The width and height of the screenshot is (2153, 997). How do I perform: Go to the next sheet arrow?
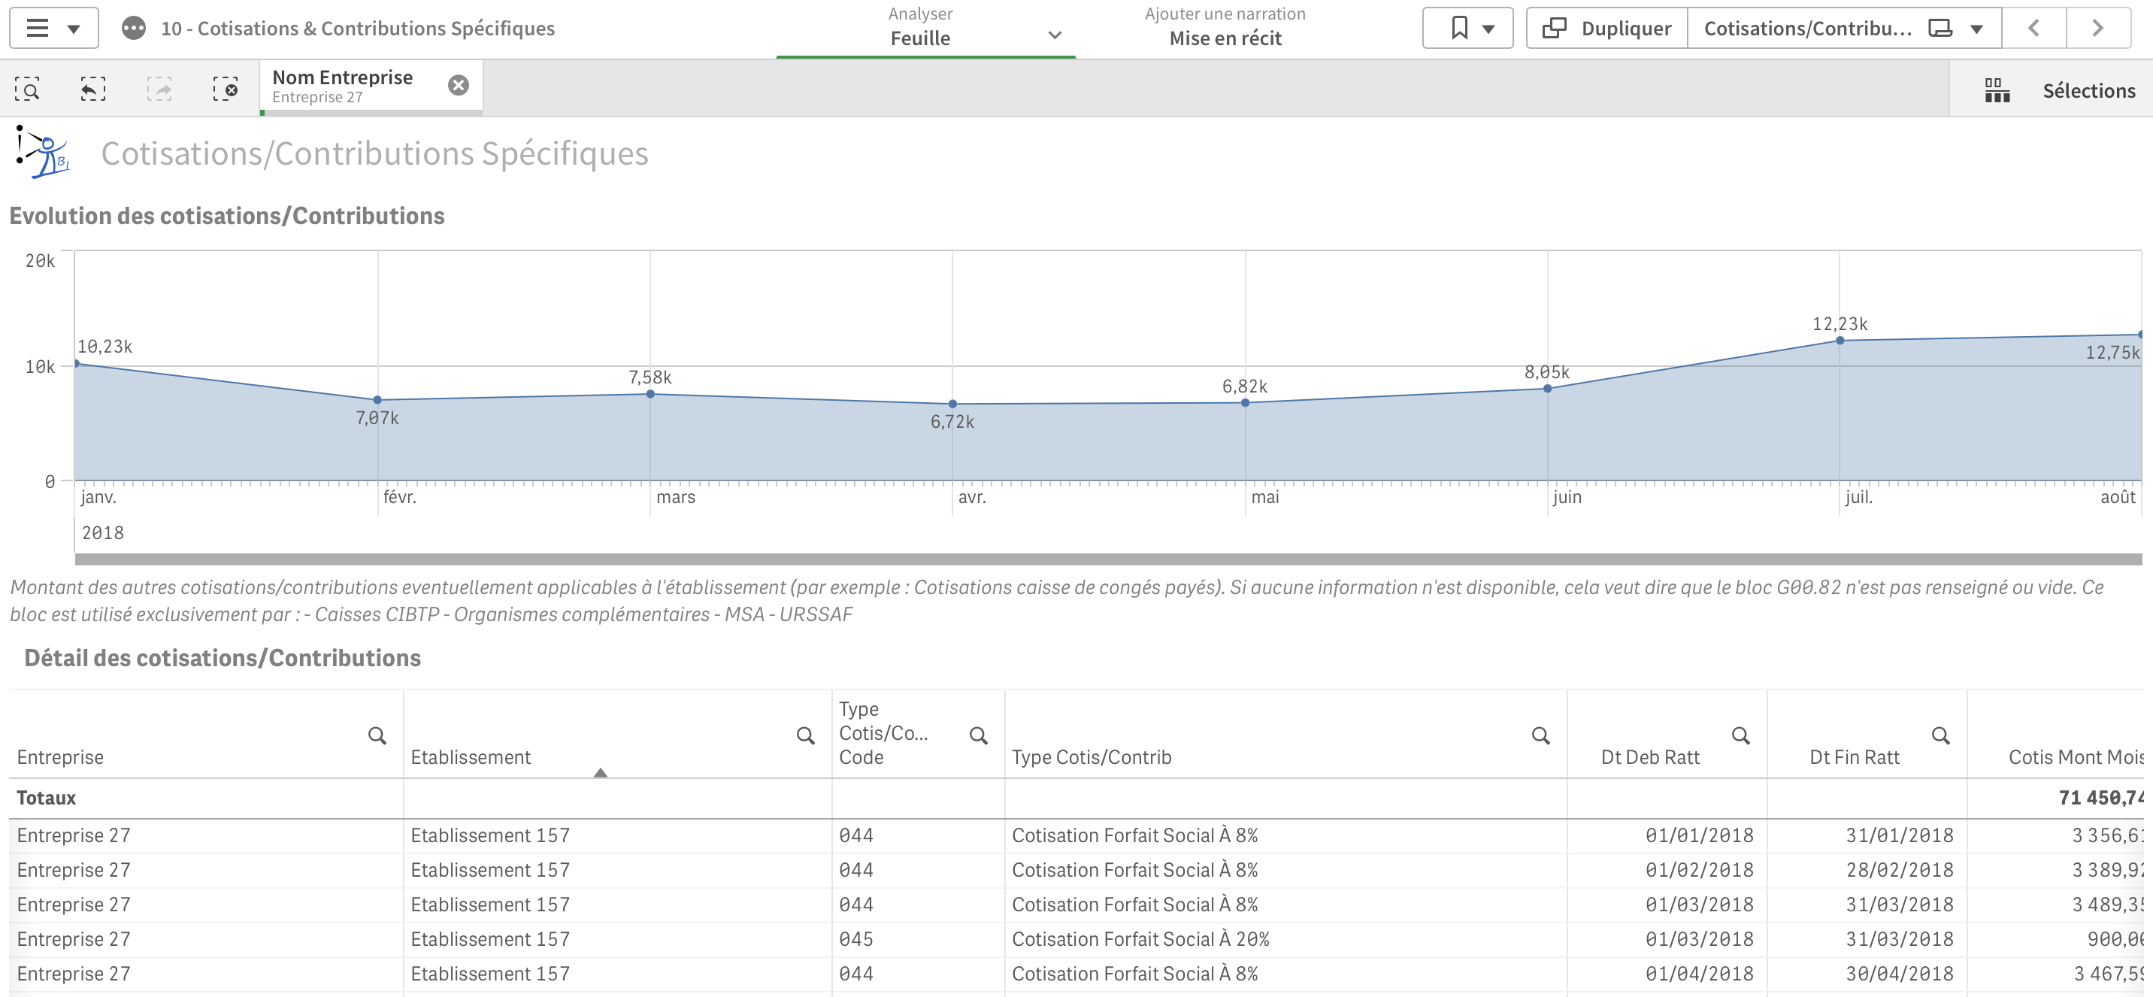pos(2097,29)
